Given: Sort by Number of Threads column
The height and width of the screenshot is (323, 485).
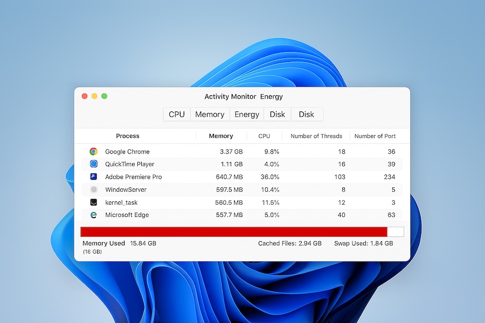Looking at the screenshot, I should click(x=316, y=136).
